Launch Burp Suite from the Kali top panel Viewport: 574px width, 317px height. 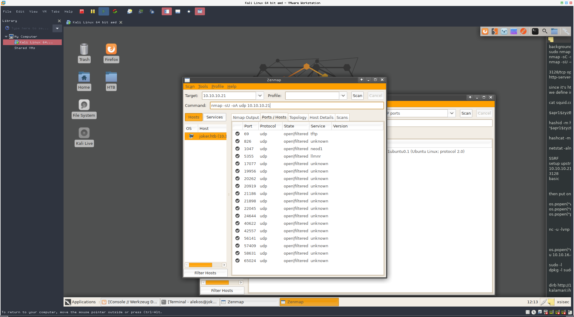[495, 31]
